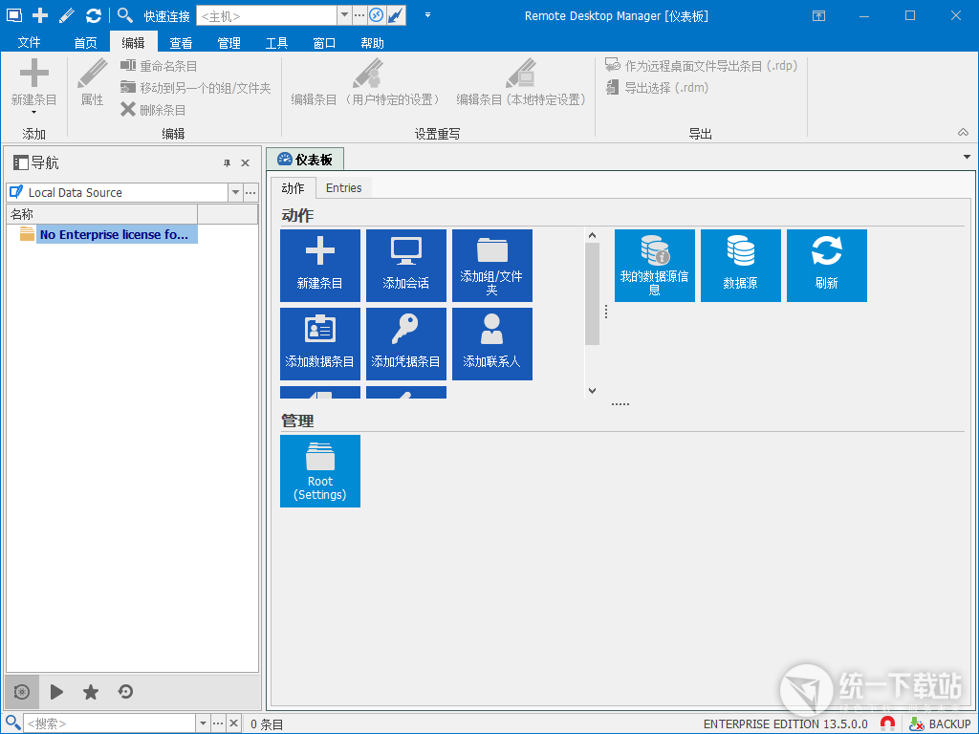This screenshot has height=734, width=979.
Task: Select the play (opened sessions) icon
Action: tap(56, 692)
